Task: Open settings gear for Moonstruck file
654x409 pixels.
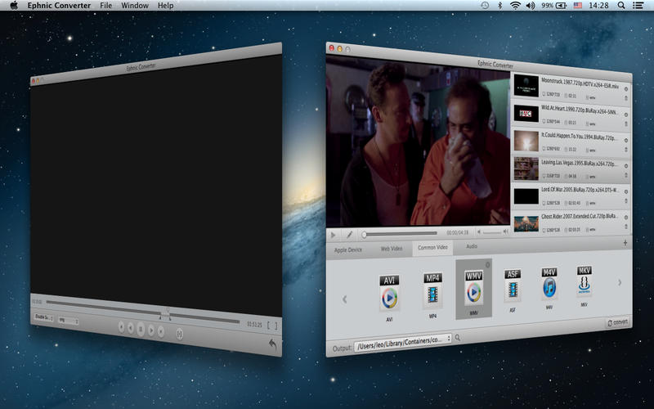Action: [625, 89]
